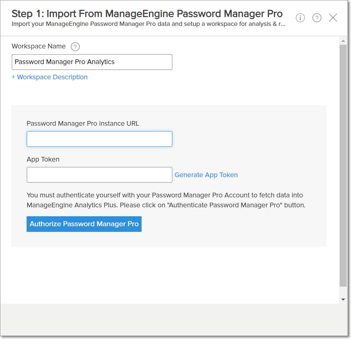Click the Workspace Name label text
Image resolution: width=351 pixels, height=339 pixels.
39,46
